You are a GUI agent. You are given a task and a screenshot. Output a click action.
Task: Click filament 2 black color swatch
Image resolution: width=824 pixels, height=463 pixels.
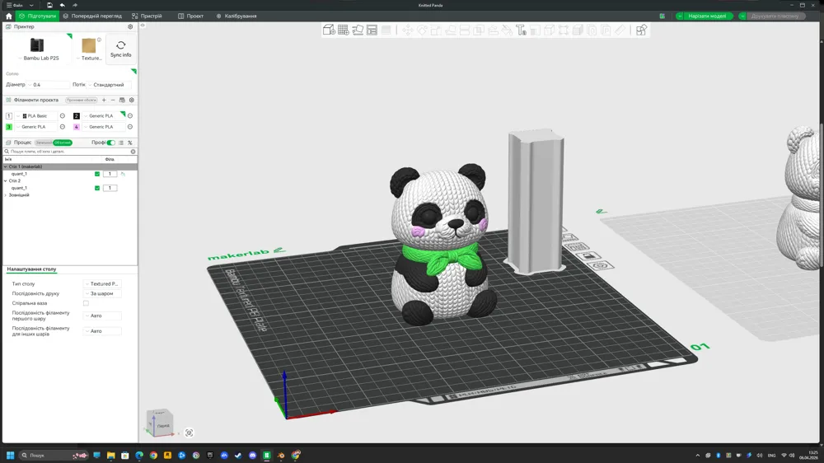pyautogui.click(x=76, y=115)
